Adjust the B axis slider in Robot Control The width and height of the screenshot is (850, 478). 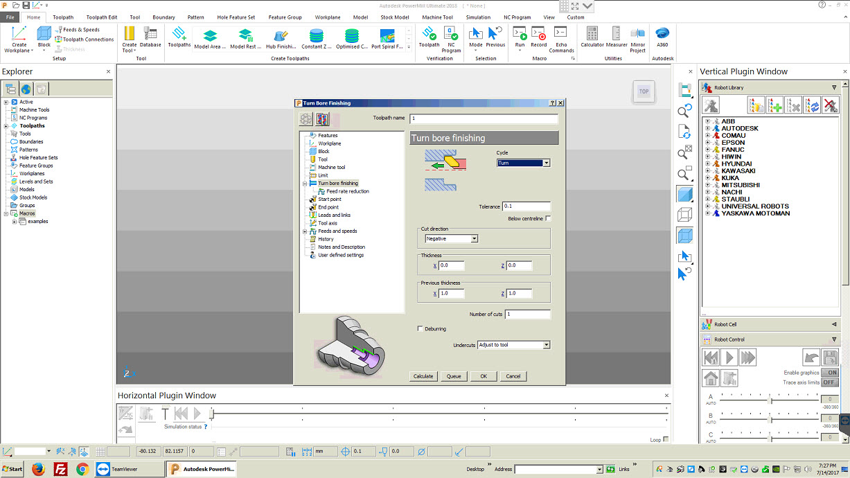click(770, 418)
